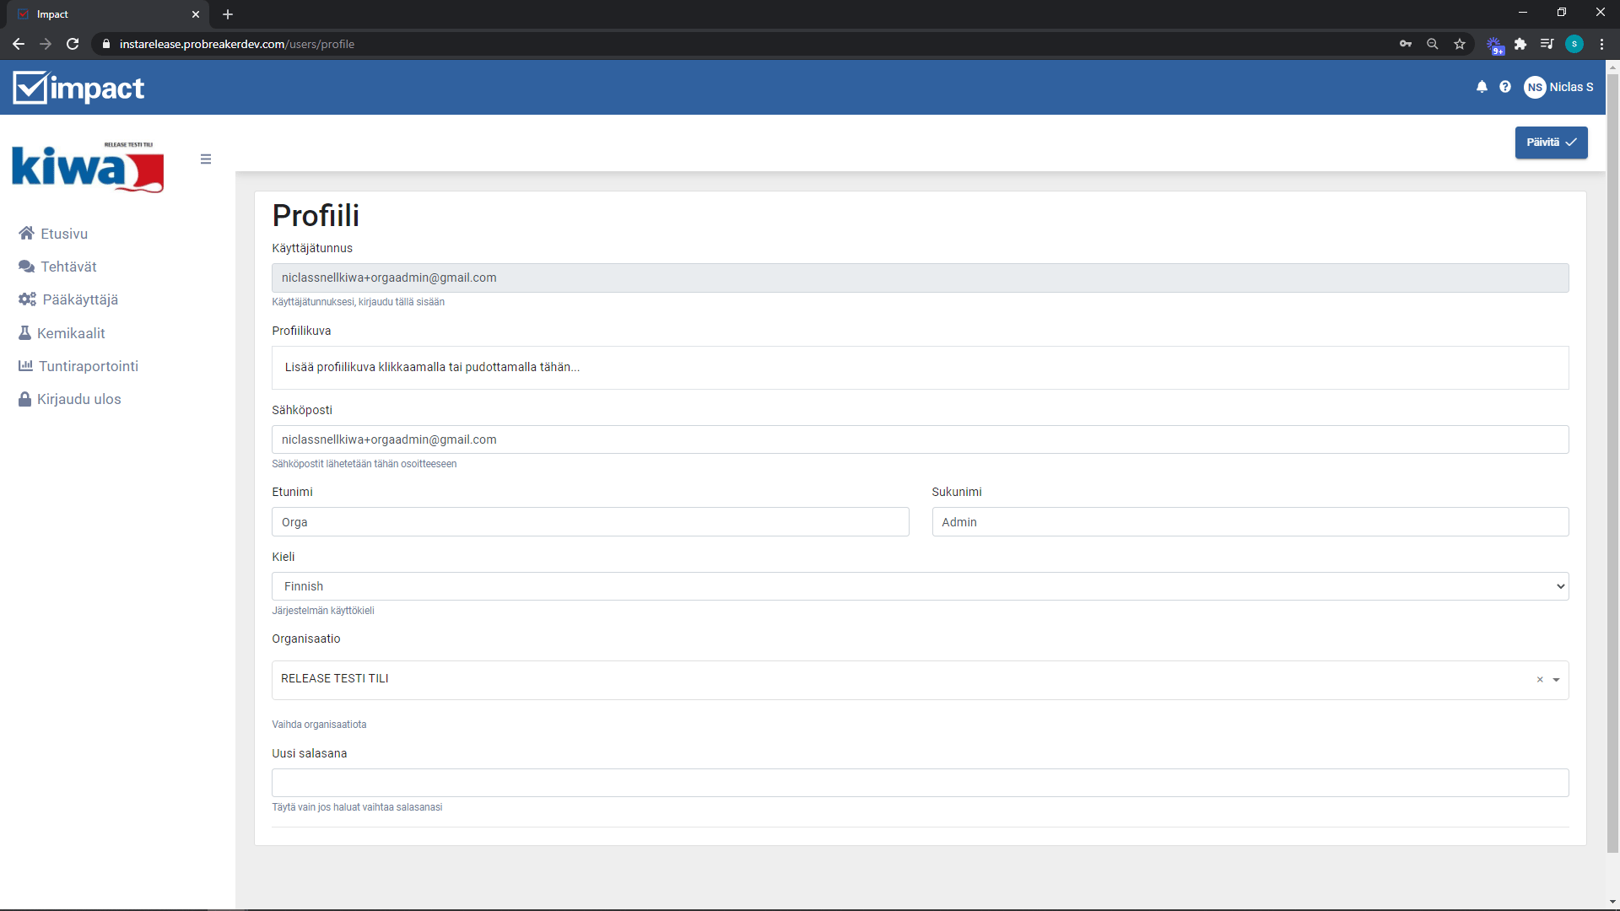The height and width of the screenshot is (911, 1620).
Task: Reload the page with refresh icon
Action: click(x=73, y=44)
